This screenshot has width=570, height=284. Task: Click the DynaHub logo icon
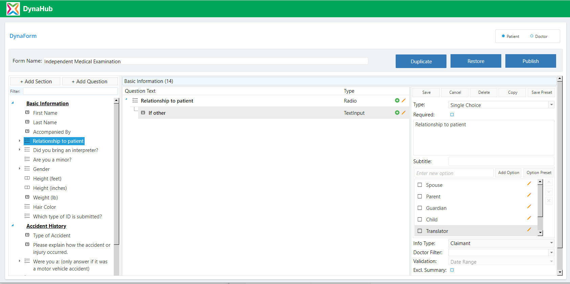pyautogui.click(x=13, y=9)
